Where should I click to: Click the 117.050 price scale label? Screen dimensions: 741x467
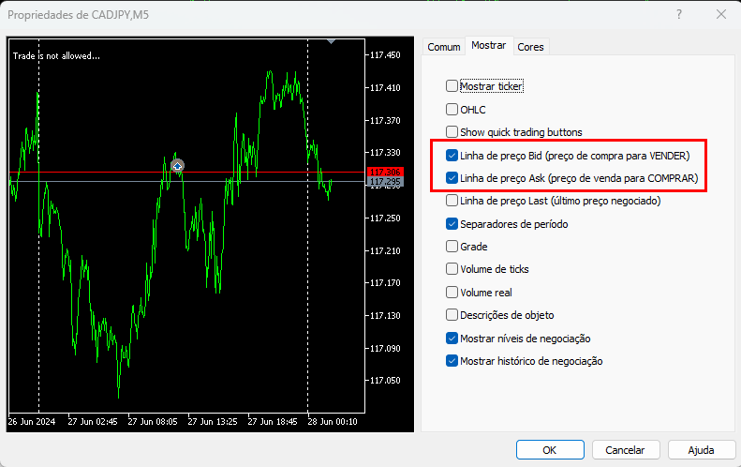[385, 381]
